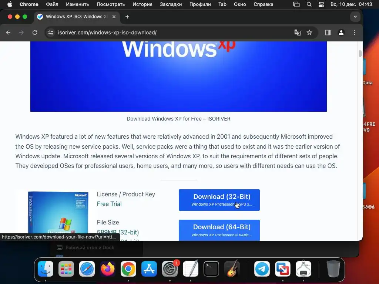Open the Tab menu in menu bar
Viewport: 379px width, 284px height.
point(222,4)
